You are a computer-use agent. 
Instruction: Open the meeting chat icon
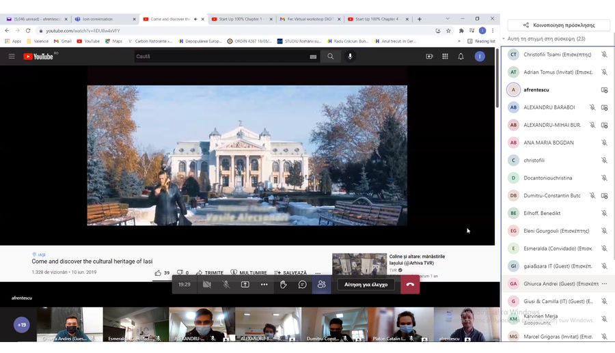pyautogui.click(x=303, y=284)
